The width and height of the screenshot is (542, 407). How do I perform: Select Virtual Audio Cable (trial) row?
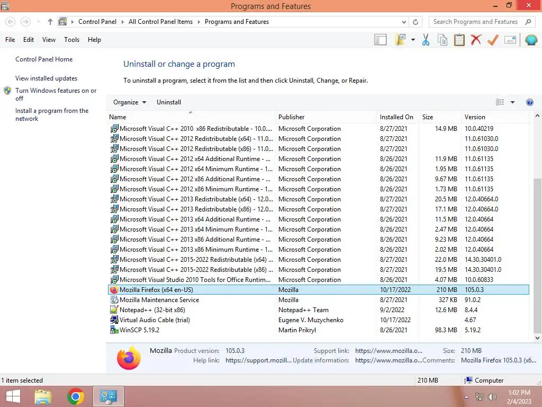pyautogui.click(x=318, y=320)
